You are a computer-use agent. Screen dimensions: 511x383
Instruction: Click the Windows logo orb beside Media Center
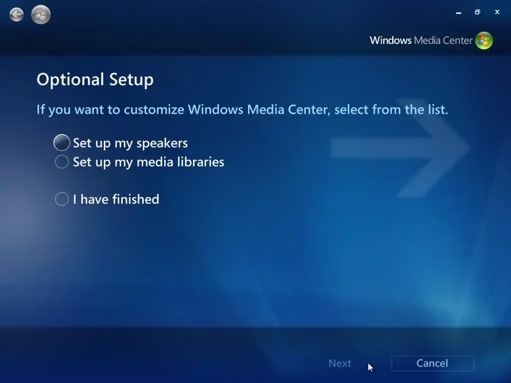(x=484, y=40)
